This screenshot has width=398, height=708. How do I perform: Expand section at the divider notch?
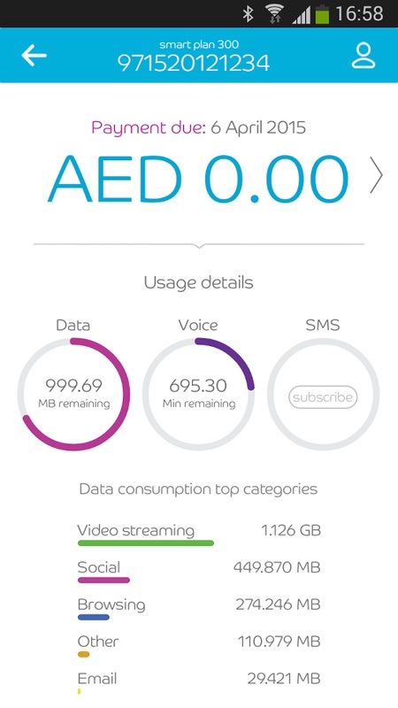[199, 245]
